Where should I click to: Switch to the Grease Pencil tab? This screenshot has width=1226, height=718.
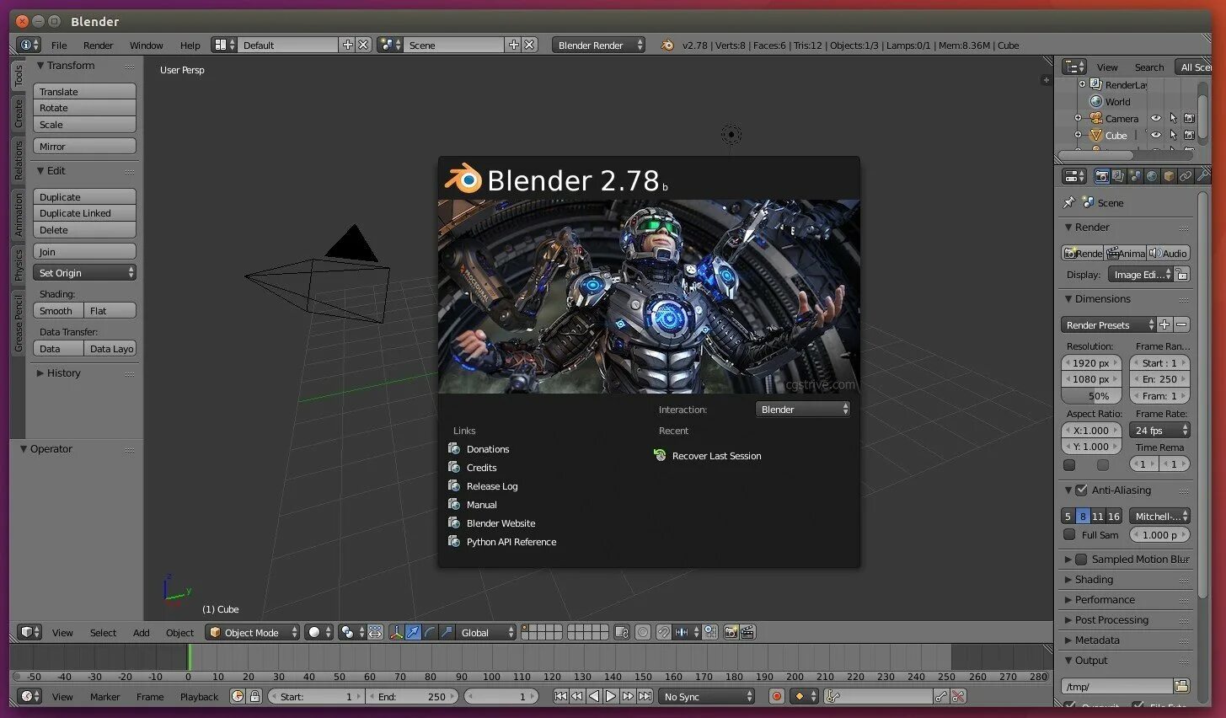pyautogui.click(x=18, y=324)
